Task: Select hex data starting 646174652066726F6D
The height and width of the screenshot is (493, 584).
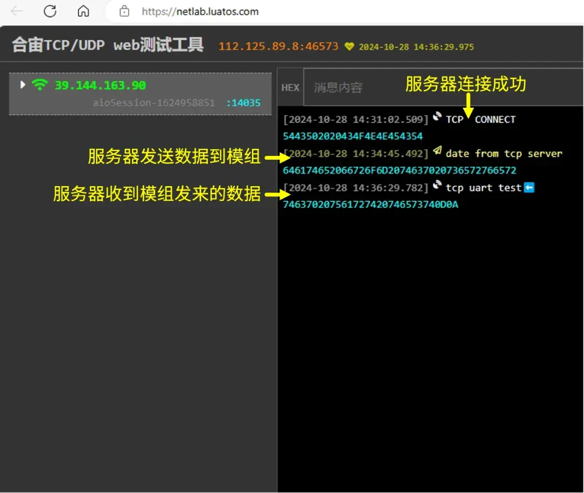Action: click(x=400, y=170)
